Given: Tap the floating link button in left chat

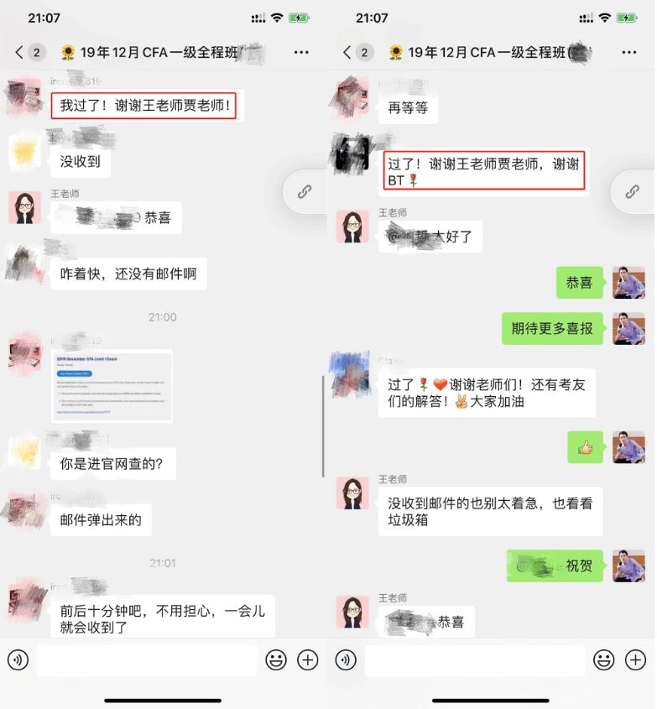Looking at the screenshot, I should (x=305, y=191).
